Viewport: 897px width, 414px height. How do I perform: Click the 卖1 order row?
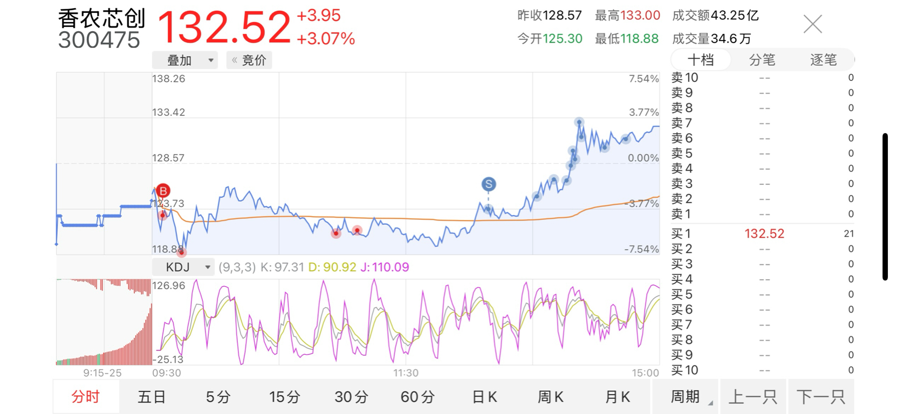click(x=762, y=214)
